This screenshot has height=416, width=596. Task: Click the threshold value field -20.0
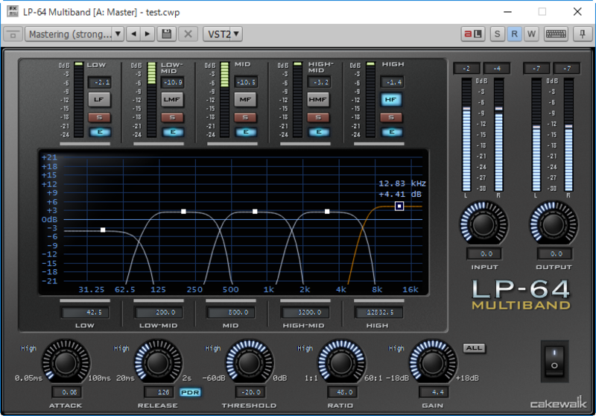point(250,392)
